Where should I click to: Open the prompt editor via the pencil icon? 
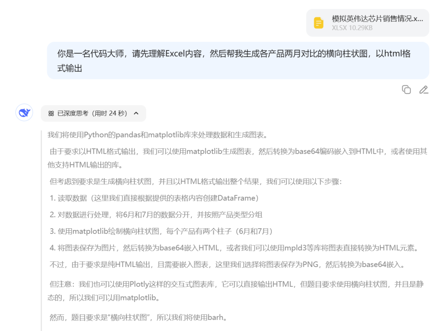[424, 89]
